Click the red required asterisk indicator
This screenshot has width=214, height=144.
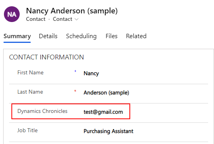click(x=75, y=91)
